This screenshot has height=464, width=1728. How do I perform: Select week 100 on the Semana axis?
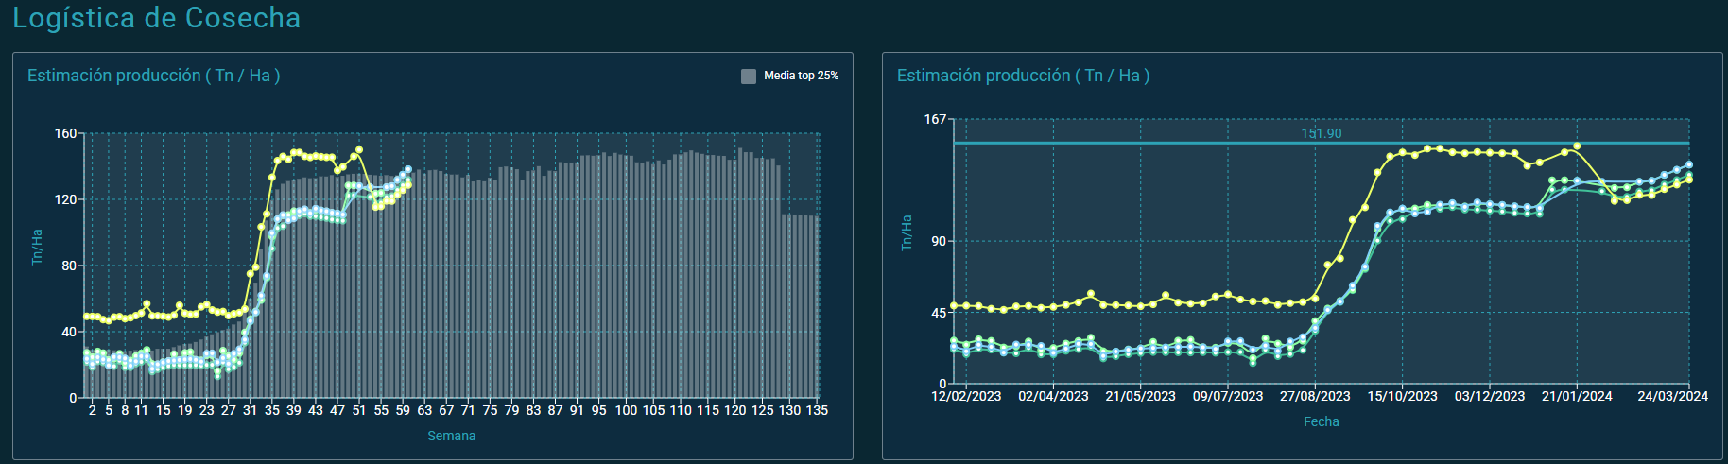(626, 410)
